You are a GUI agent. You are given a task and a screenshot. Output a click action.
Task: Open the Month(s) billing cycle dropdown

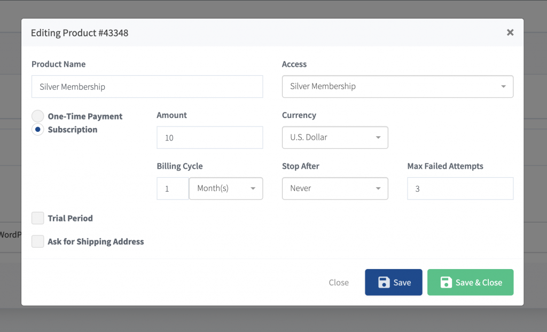[x=226, y=188]
